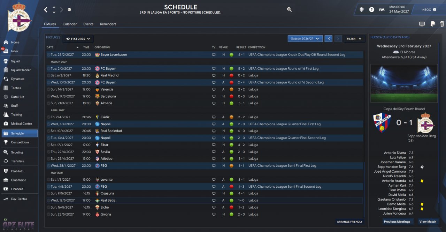Open the Inbox sidebar item
This screenshot has height=232, width=446.
[x=19, y=51]
